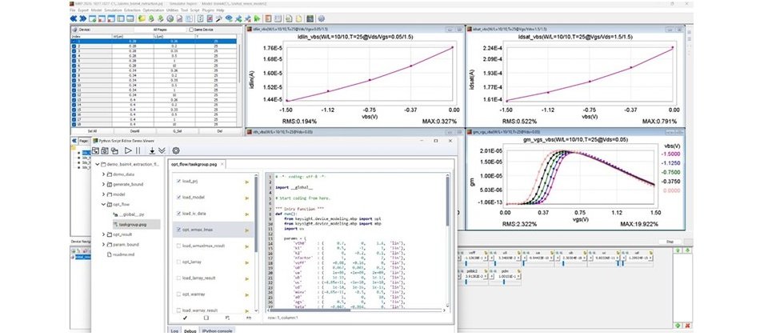Click the play/run icon in script editor toolbar

127,150
